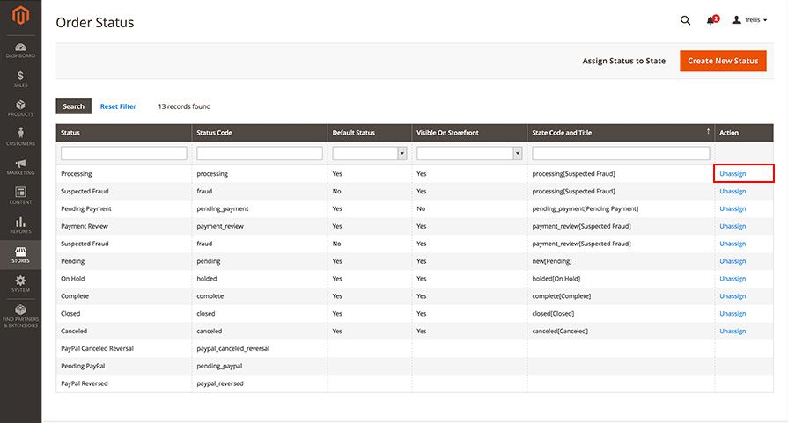Click the magnifier search icon in header
The height and width of the screenshot is (423, 788).
click(686, 20)
